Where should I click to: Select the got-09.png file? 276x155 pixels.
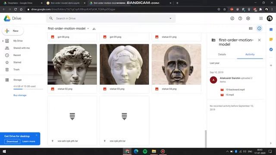pos(124,37)
